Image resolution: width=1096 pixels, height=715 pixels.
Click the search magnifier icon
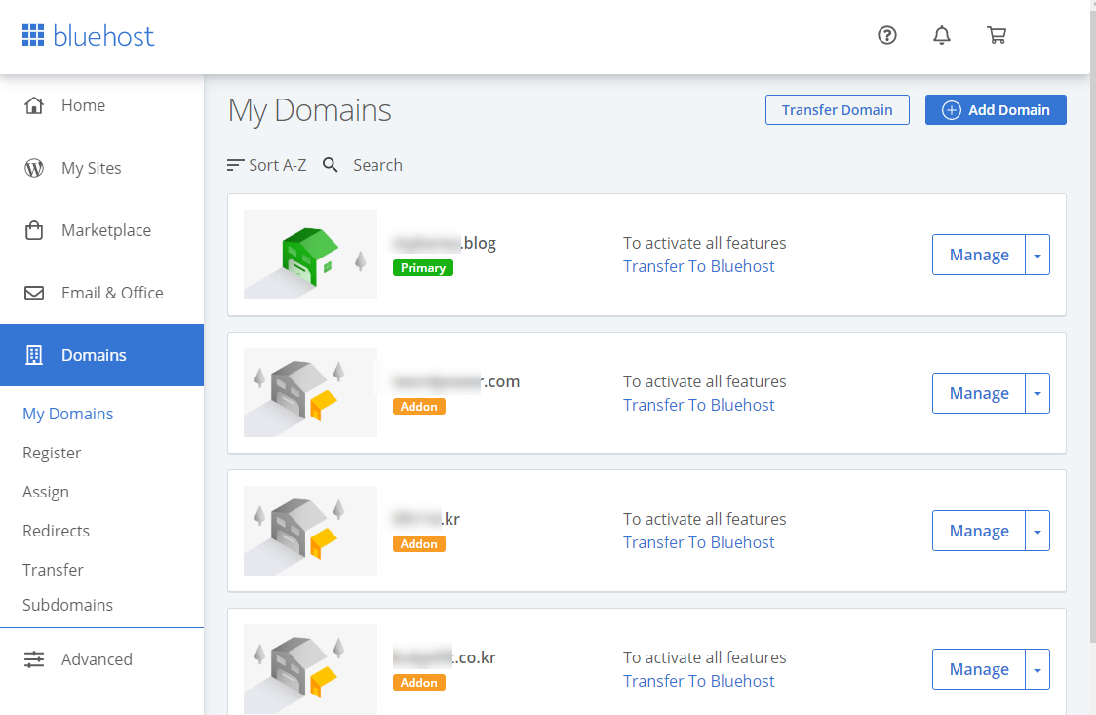point(330,165)
